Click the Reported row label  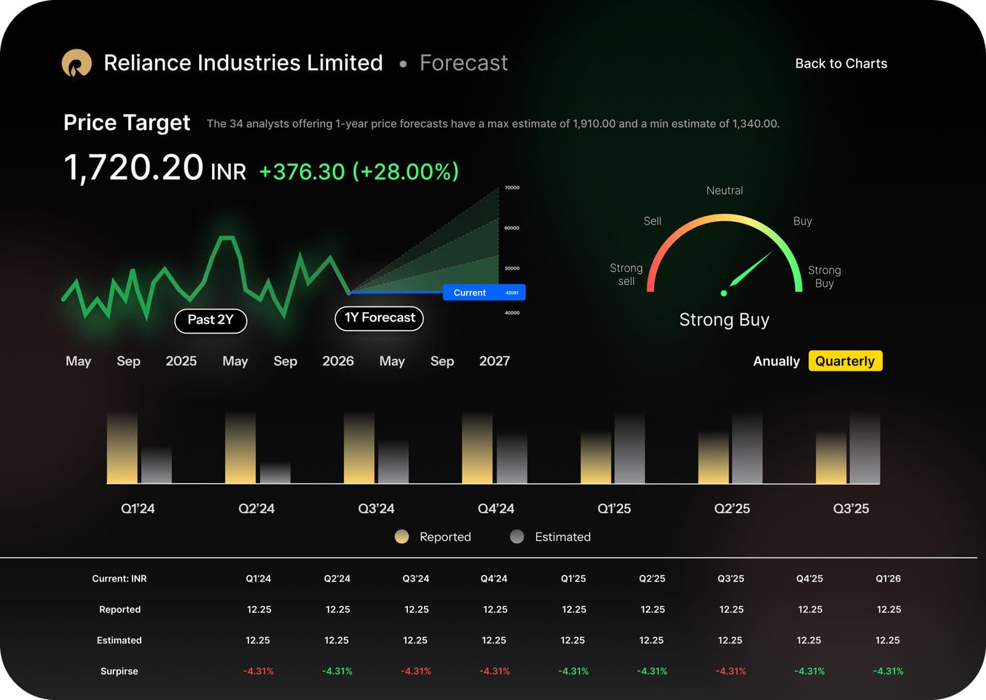(x=120, y=609)
